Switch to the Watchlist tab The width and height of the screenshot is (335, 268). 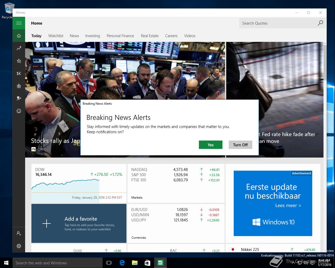(56, 36)
